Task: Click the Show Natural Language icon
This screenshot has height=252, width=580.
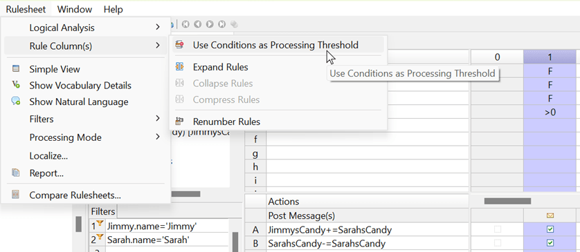Action: click(15, 101)
